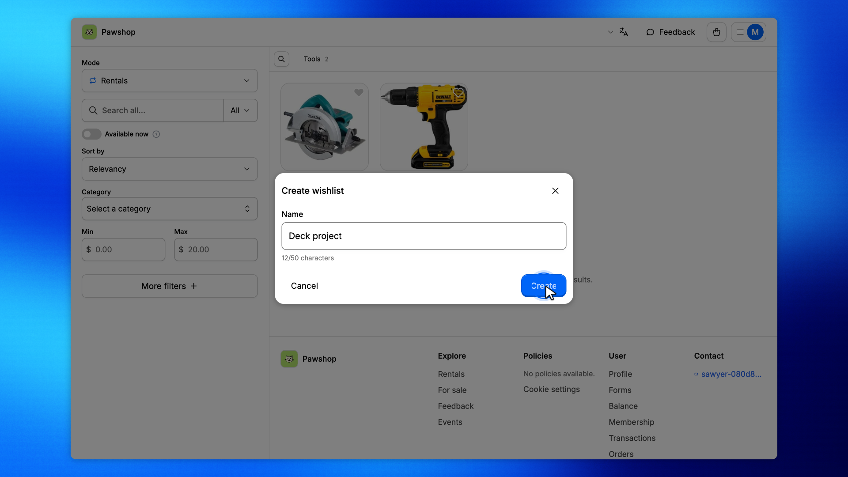Open the shopping bag cart

tap(716, 32)
